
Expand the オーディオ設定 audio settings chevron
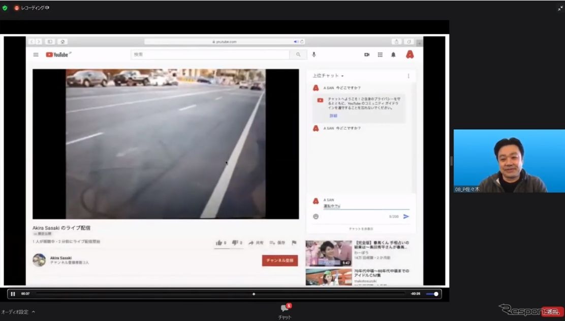coord(34,312)
